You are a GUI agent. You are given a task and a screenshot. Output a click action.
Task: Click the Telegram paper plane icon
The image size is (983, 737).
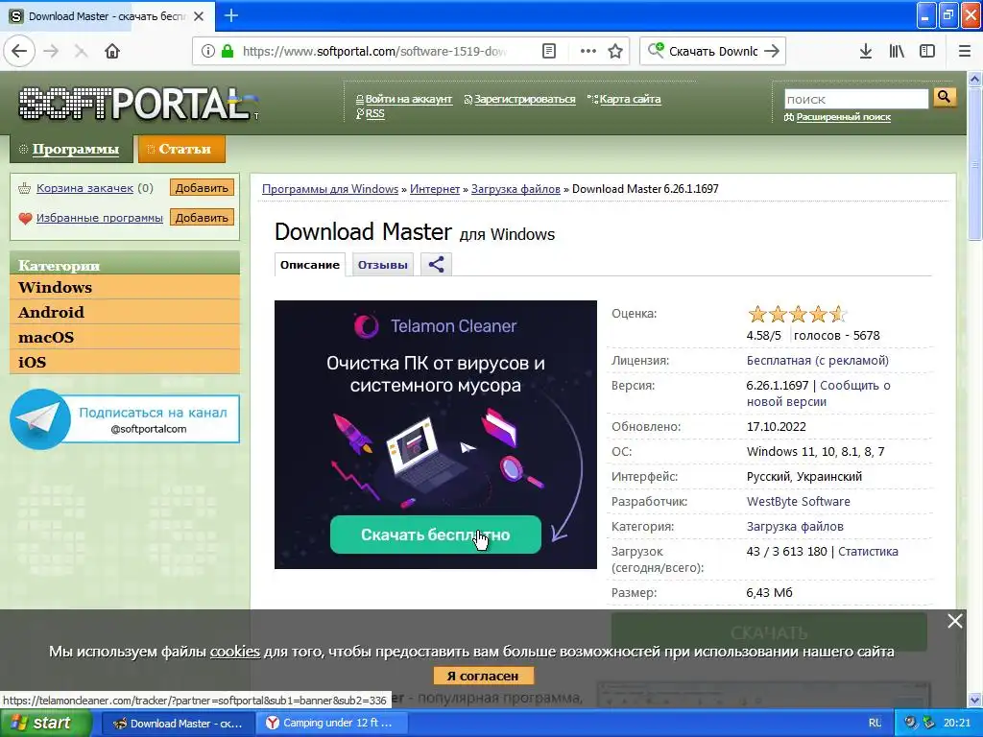(40, 419)
